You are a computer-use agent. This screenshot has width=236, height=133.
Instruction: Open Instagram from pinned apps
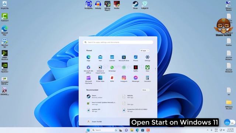click(x=124, y=79)
